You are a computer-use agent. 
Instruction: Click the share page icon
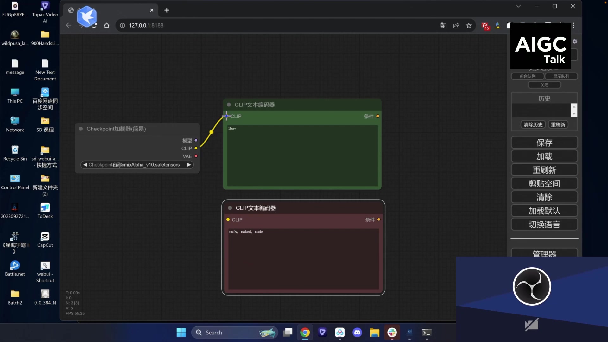[x=456, y=25]
